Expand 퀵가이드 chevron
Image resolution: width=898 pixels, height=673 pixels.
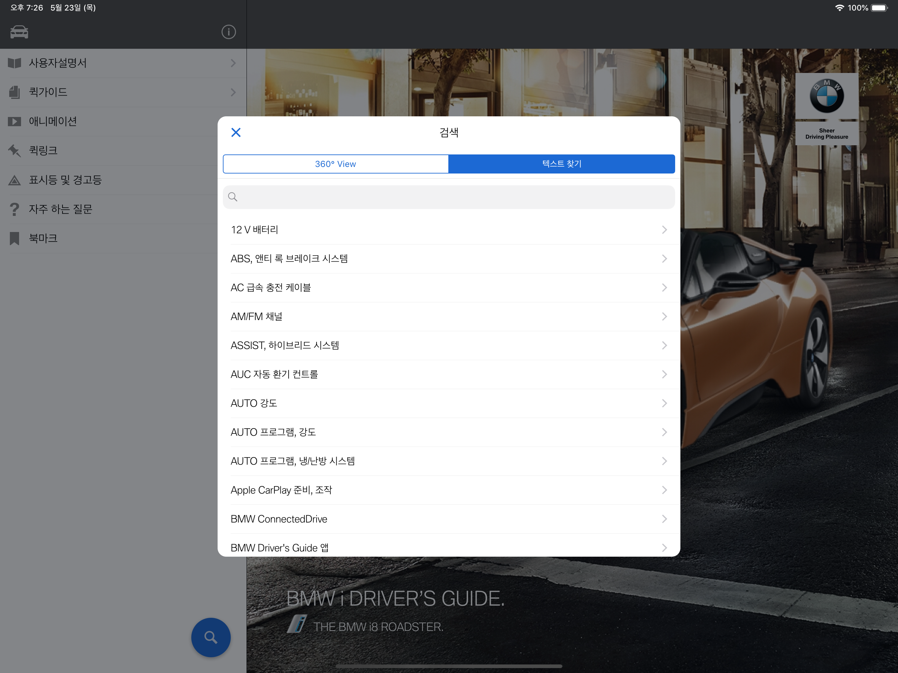233,92
